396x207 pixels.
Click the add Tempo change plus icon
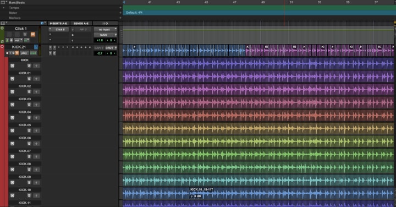coord(120,8)
